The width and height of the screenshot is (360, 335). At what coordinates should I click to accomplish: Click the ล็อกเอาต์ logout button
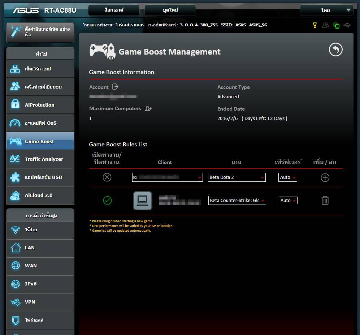coord(114,10)
